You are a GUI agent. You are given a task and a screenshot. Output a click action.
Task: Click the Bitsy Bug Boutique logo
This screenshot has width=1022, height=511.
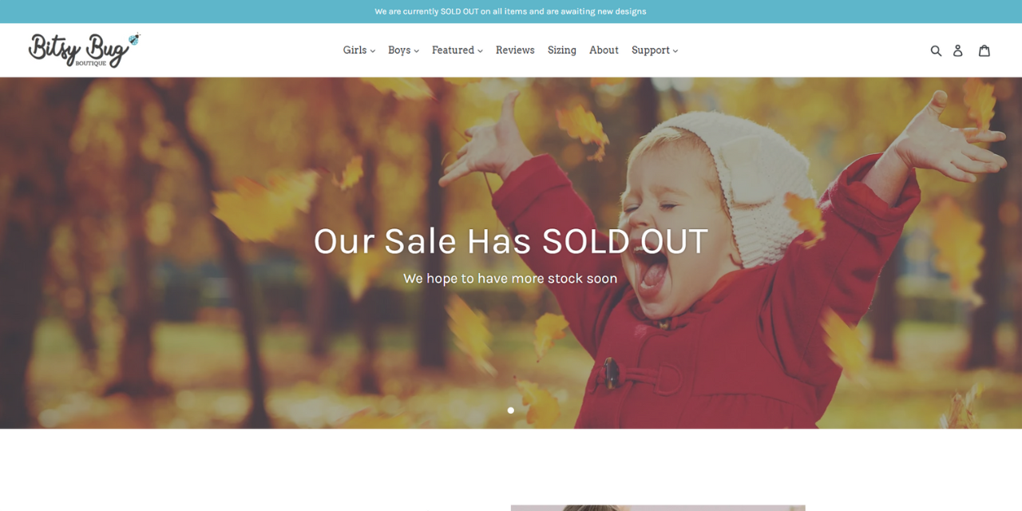point(84,50)
